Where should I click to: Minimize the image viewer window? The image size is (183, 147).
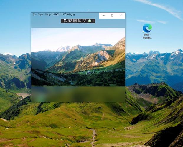(103, 16)
